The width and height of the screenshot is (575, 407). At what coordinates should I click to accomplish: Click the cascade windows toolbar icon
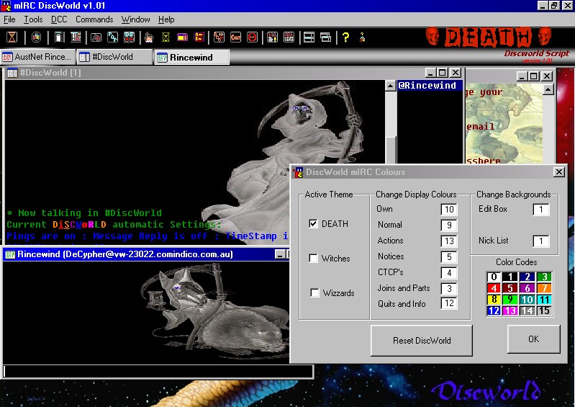[x=325, y=37]
